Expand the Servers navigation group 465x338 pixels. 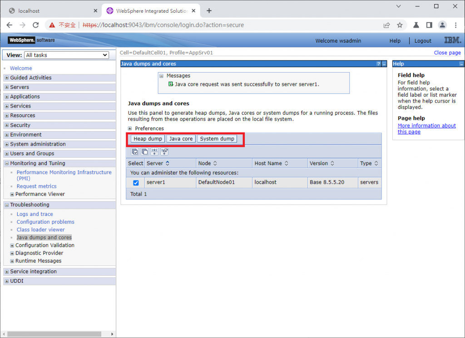7,88
